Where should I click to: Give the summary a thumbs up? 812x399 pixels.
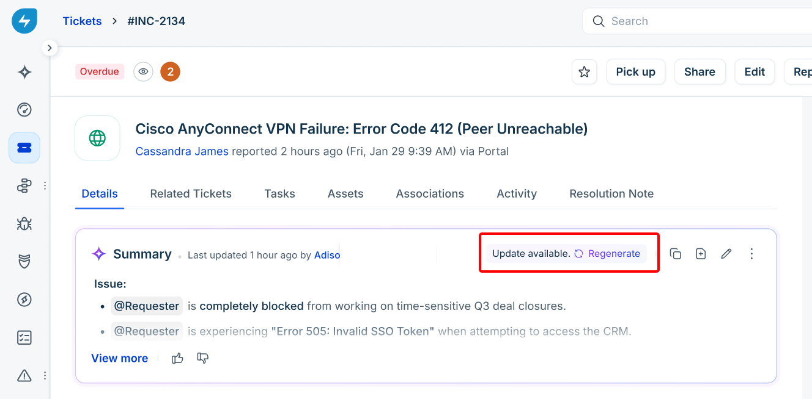(x=177, y=358)
